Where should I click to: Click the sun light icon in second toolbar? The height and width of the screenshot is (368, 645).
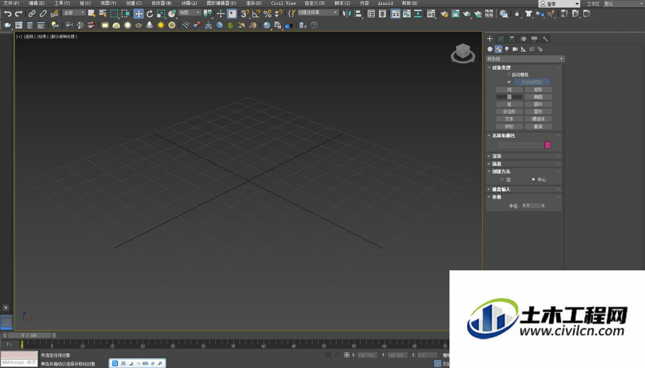click(x=161, y=25)
